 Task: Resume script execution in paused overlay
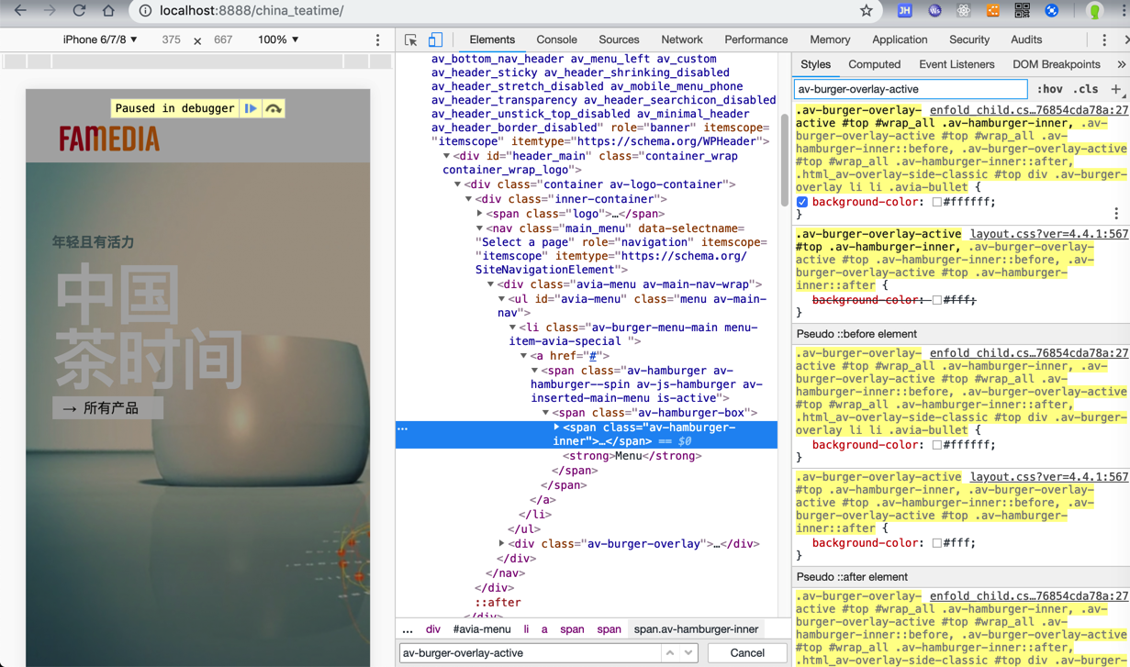tap(251, 108)
